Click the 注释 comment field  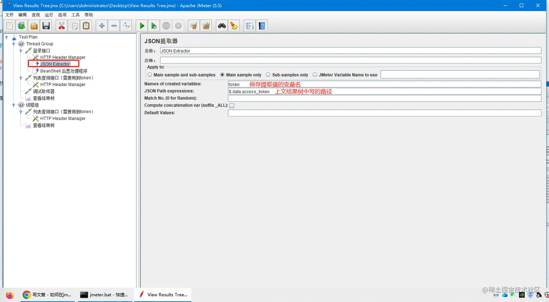point(350,60)
